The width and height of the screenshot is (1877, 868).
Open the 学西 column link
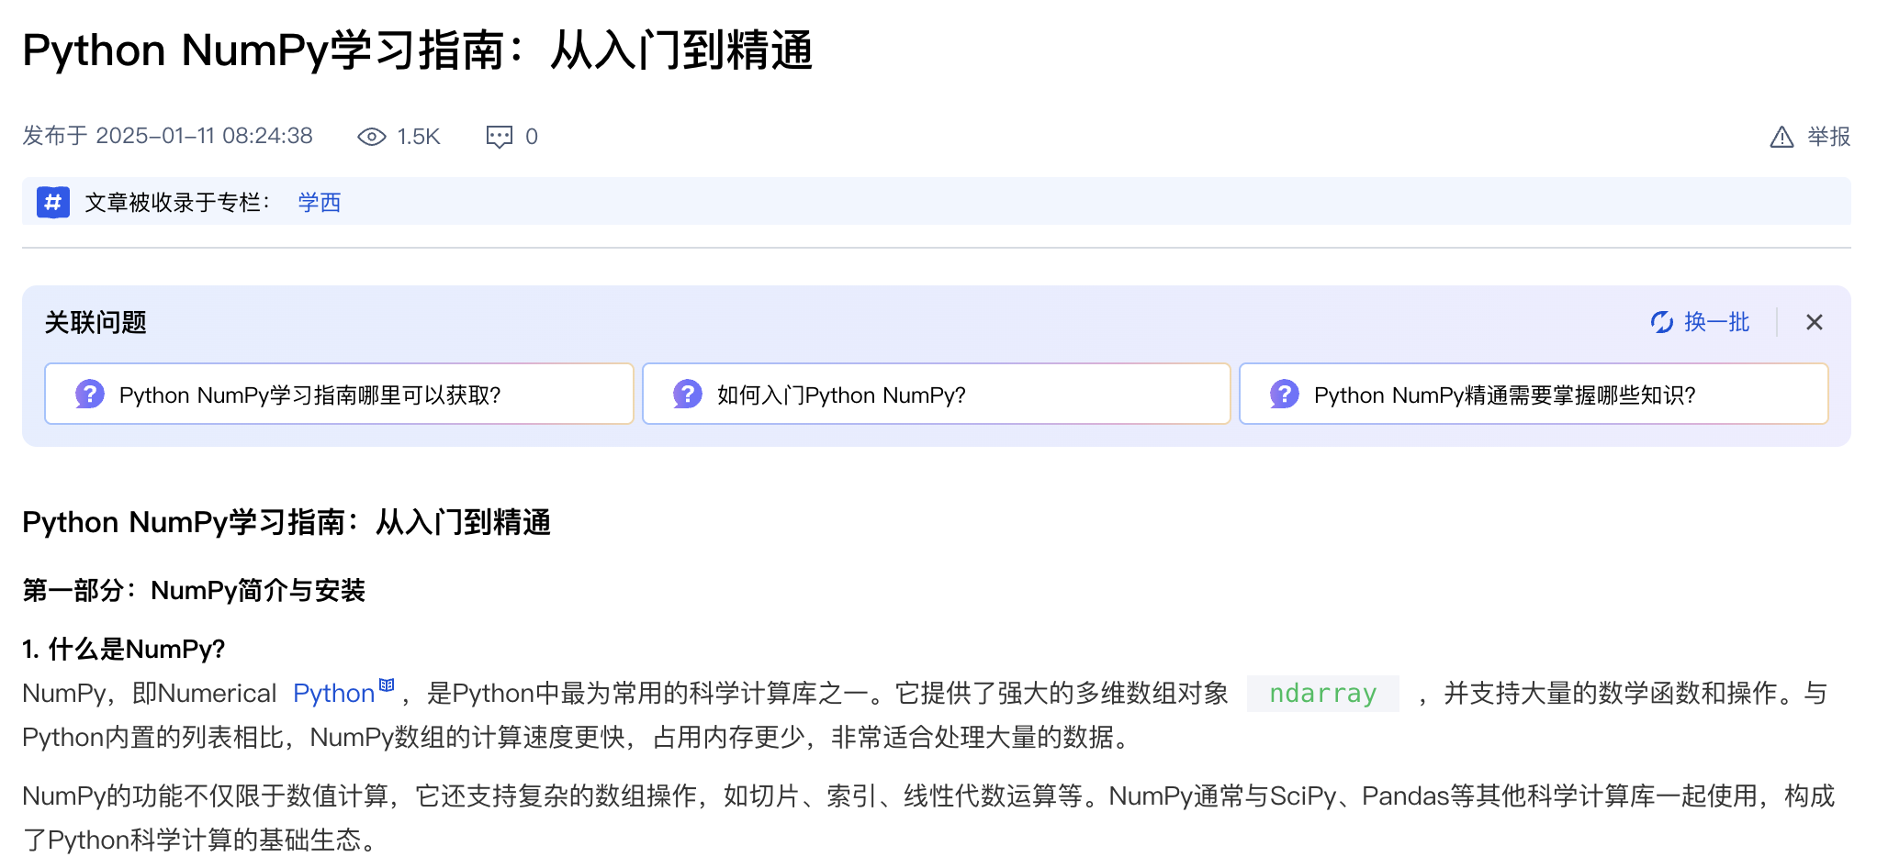click(319, 202)
